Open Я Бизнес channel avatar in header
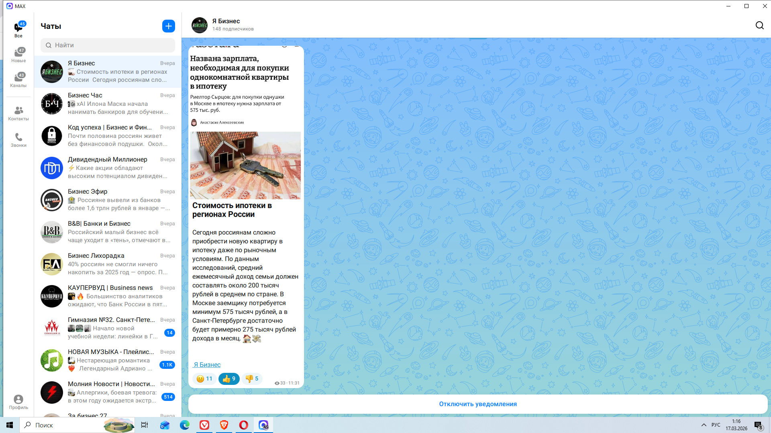Viewport: 771px width, 433px height. (x=200, y=25)
